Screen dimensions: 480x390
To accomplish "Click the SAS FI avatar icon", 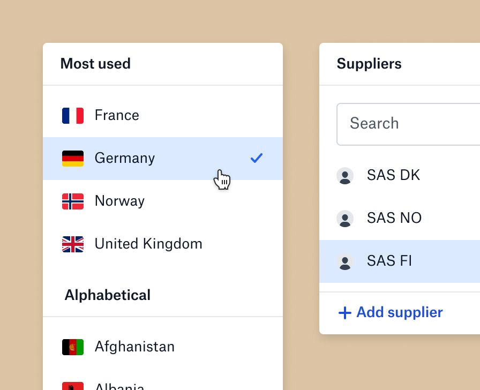I will click(346, 261).
